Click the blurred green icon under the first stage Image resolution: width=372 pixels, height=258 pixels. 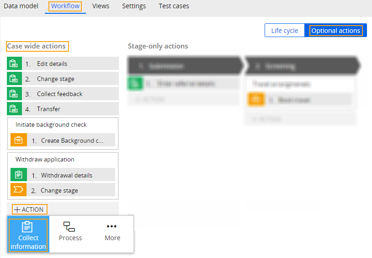click(135, 83)
